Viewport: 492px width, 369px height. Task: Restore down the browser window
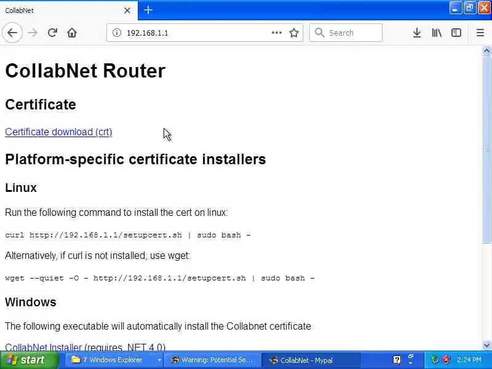click(470, 7)
